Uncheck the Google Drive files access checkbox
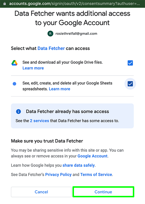Screen dimensions: 145x204 coord(130,63)
